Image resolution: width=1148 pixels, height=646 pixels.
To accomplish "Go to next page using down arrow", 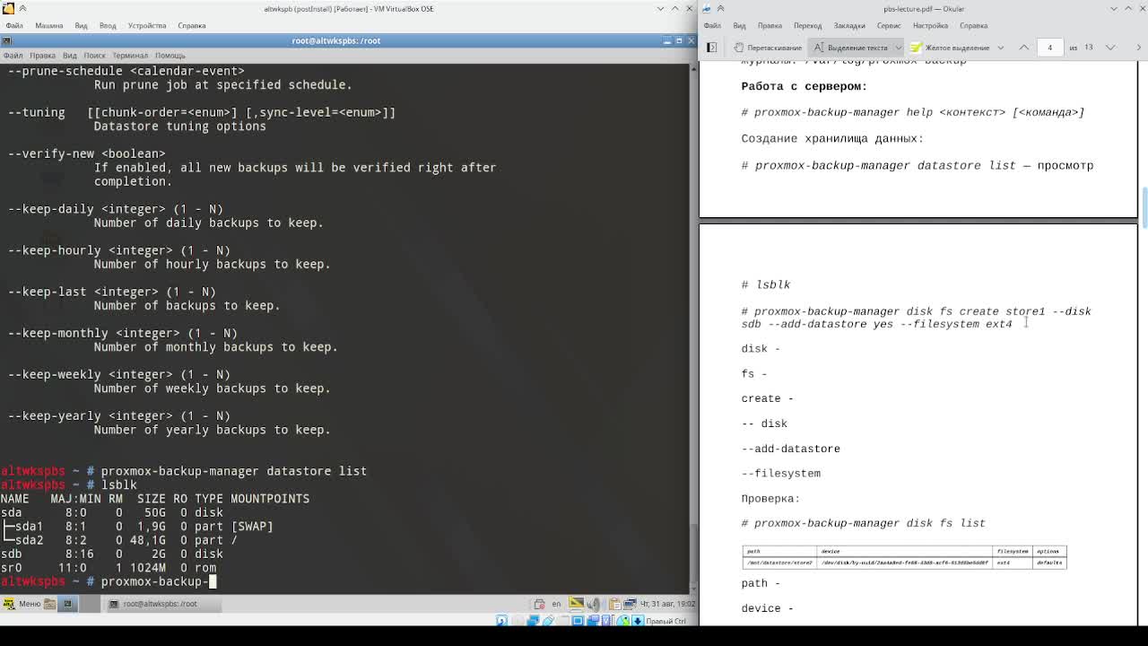I will (x=1110, y=47).
